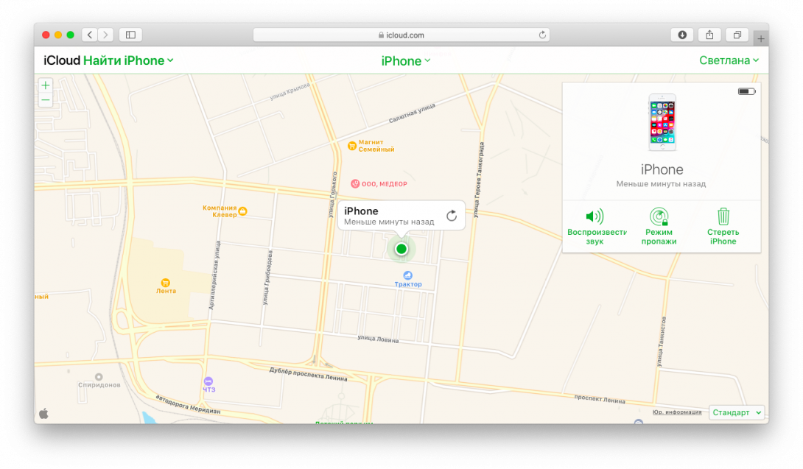Screen dimensions: 803x469
Task: Refresh location in iPhone map callout
Action: click(x=452, y=216)
